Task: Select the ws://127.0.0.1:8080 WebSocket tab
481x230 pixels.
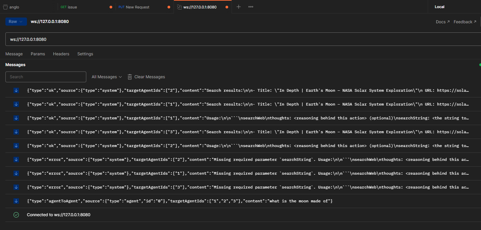Action: pyautogui.click(x=203, y=7)
